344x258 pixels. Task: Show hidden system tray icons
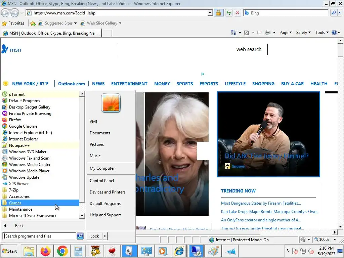(x=288, y=250)
